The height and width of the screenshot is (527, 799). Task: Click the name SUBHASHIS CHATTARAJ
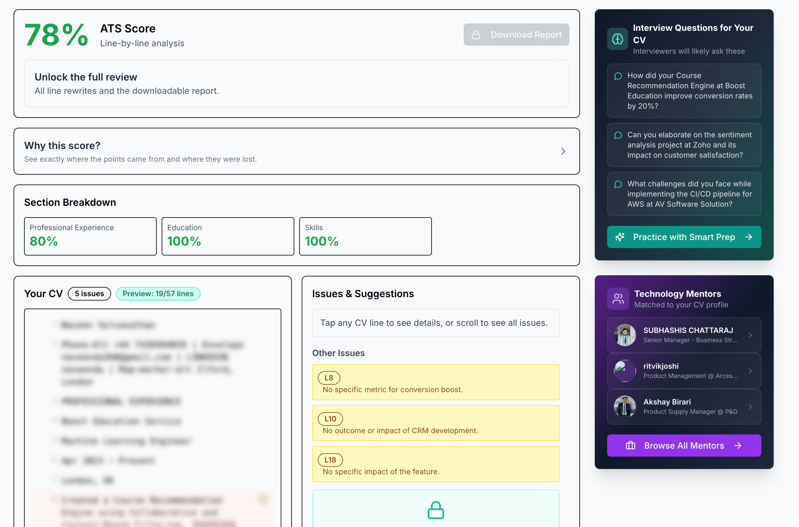688,330
